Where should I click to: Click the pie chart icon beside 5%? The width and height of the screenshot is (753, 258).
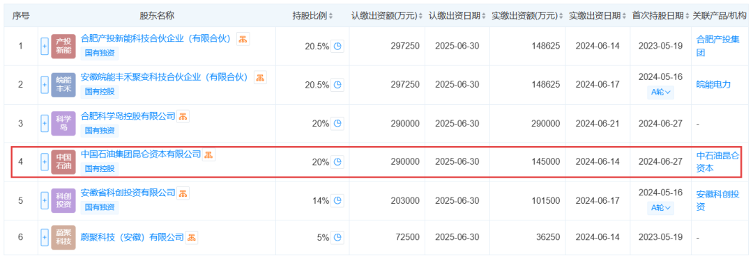click(x=337, y=237)
